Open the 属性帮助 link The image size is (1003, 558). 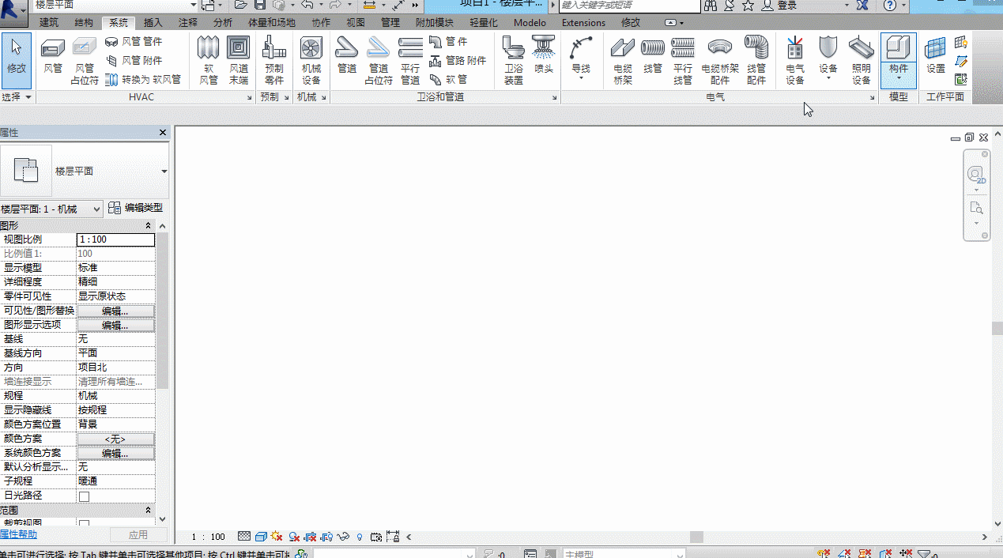(x=18, y=535)
